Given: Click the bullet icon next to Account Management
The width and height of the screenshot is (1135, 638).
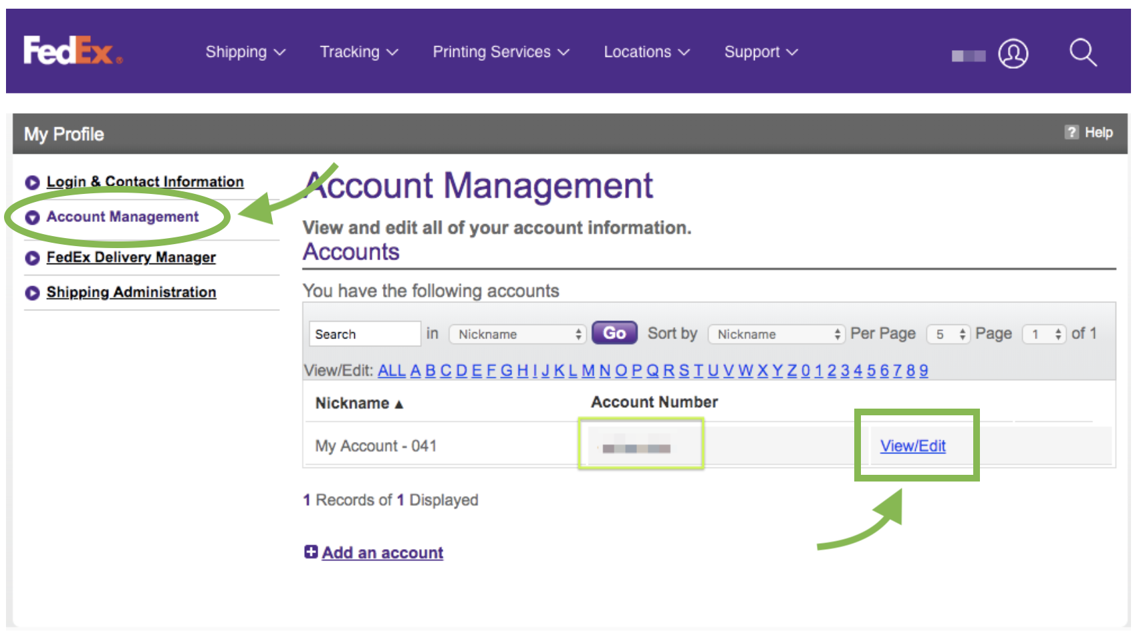Looking at the screenshot, I should point(32,217).
